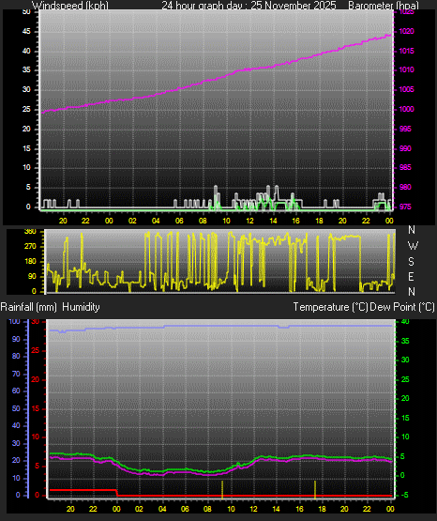
Task: Click the 40 value on the green temperature axis
Action: point(405,321)
